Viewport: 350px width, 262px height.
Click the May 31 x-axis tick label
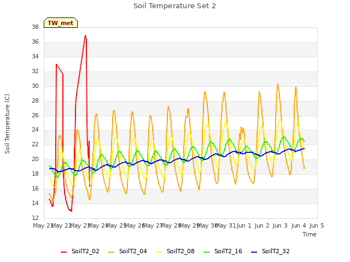tap(225, 225)
